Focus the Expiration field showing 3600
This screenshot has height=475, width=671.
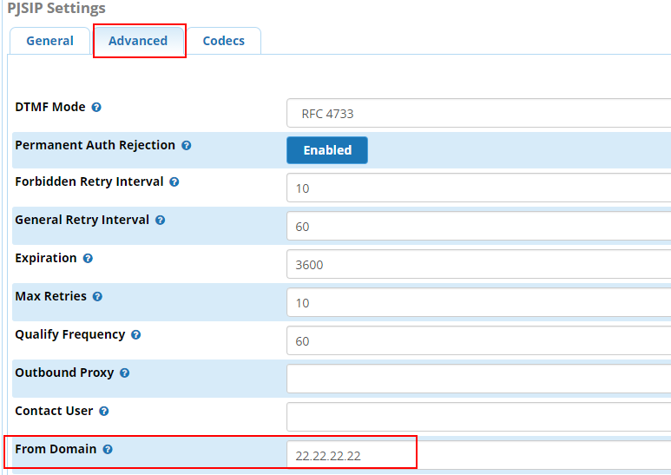477,265
